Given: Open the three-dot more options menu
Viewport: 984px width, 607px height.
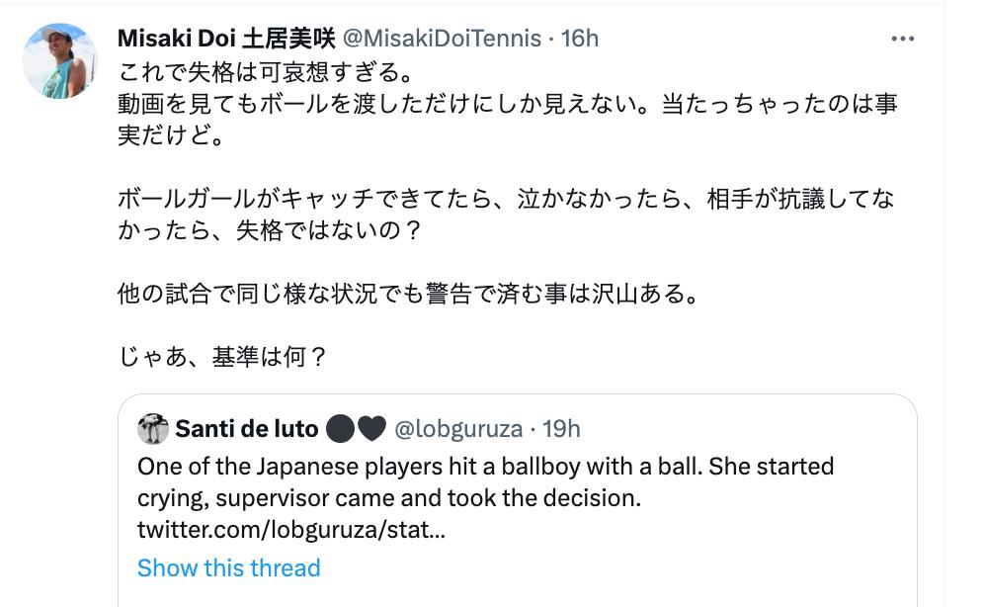Looking at the screenshot, I should pyautogui.click(x=902, y=39).
